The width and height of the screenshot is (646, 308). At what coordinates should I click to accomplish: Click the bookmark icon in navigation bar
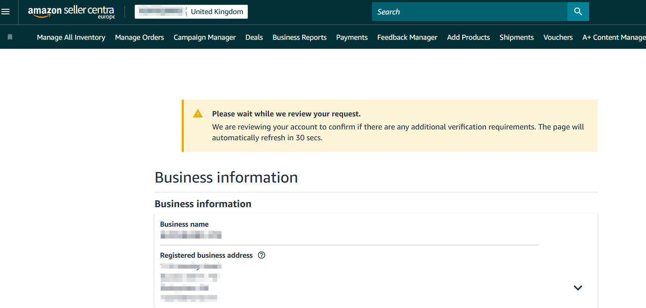tap(10, 37)
